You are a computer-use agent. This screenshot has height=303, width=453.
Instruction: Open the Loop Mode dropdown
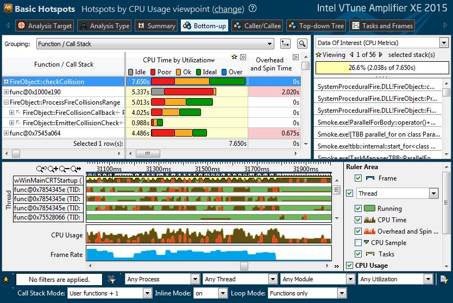(x=307, y=293)
